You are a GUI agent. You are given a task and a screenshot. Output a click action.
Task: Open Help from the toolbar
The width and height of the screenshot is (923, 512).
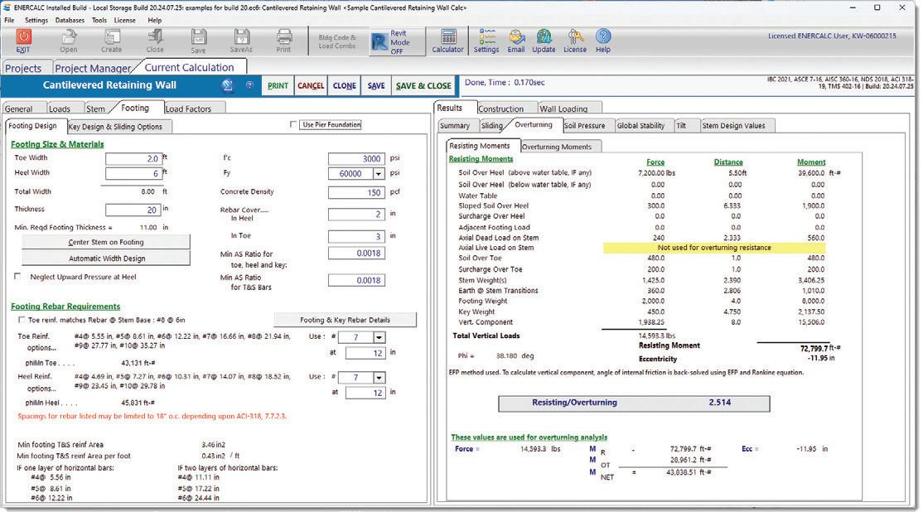click(x=603, y=41)
